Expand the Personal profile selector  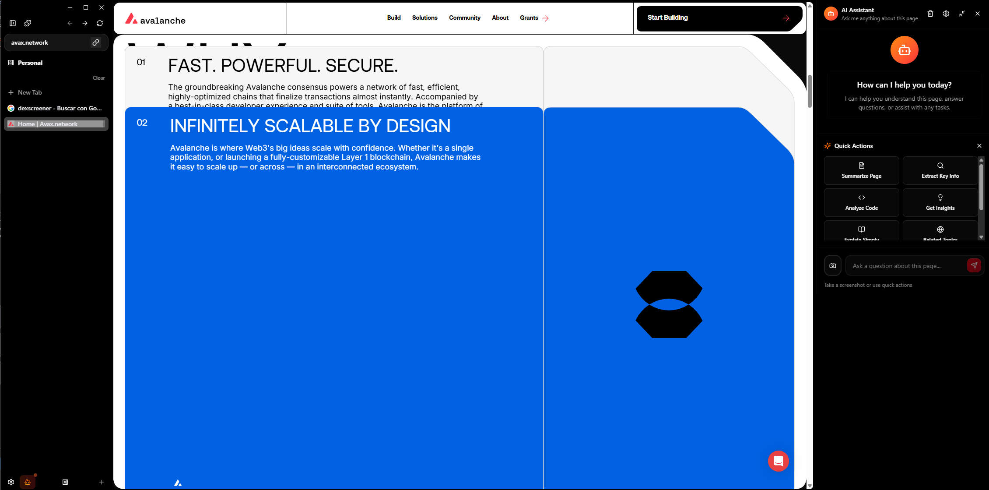30,63
